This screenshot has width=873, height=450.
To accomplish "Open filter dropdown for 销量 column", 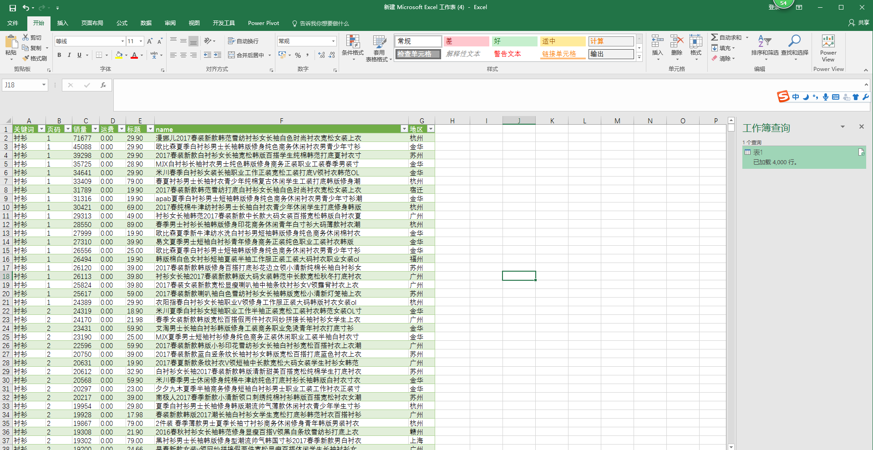I will pyautogui.click(x=95, y=129).
